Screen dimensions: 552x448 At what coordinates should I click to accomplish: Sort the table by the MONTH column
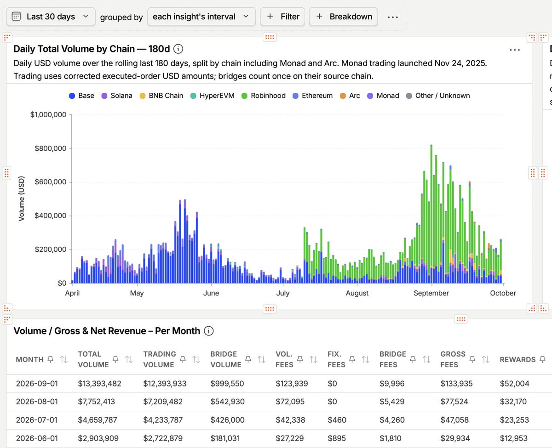[x=64, y=359]
